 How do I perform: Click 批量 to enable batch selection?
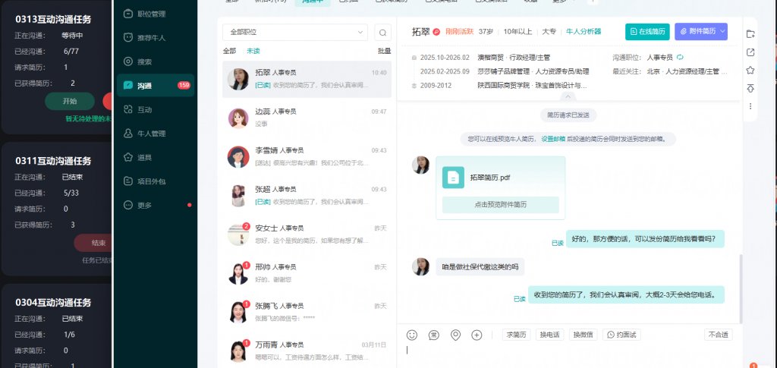(384, 51)
